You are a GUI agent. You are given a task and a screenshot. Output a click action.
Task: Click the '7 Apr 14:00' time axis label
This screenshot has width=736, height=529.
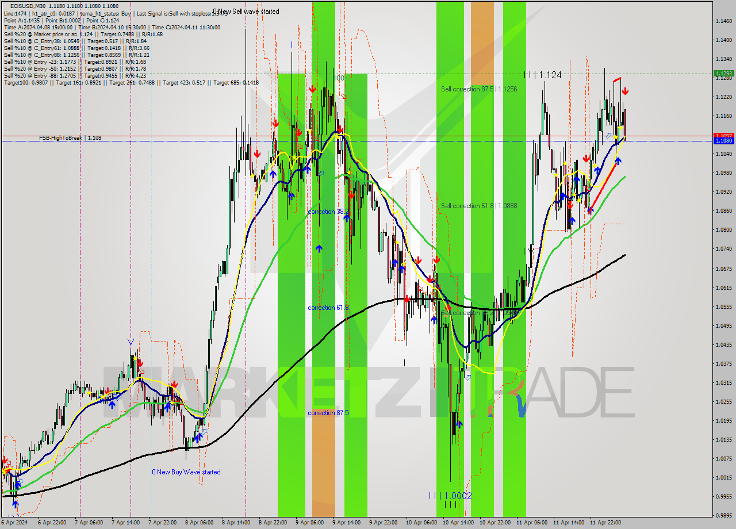point(125,523)
